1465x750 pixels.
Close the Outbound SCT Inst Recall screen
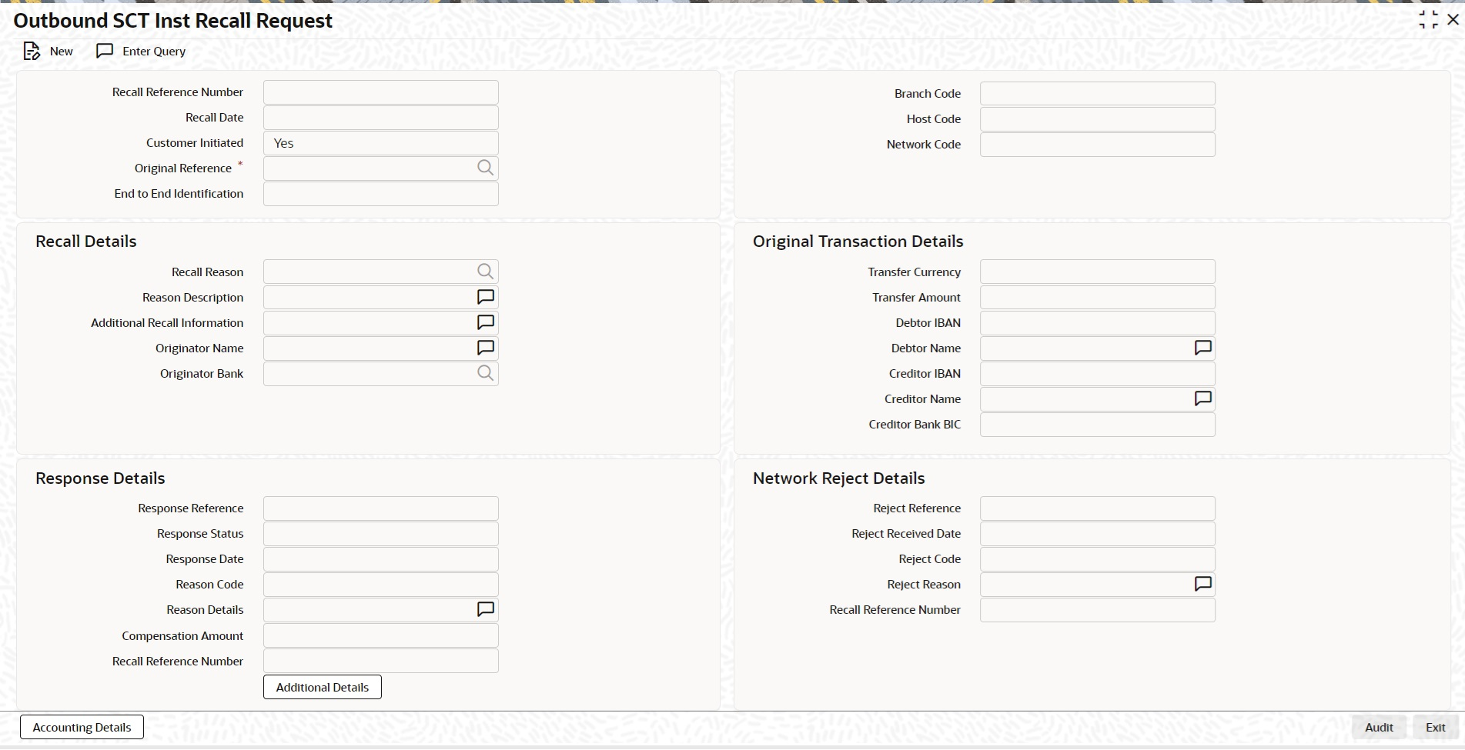pos(1453,20)
